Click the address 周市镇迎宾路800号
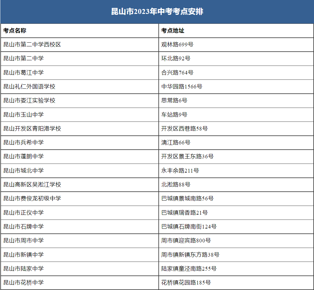This screenshot has height=290, width=314. point(186,241)
